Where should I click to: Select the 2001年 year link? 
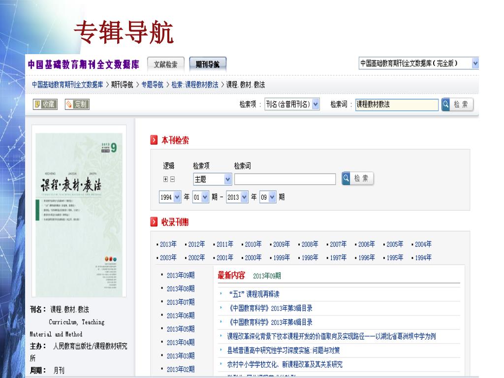tap(224, 258)
